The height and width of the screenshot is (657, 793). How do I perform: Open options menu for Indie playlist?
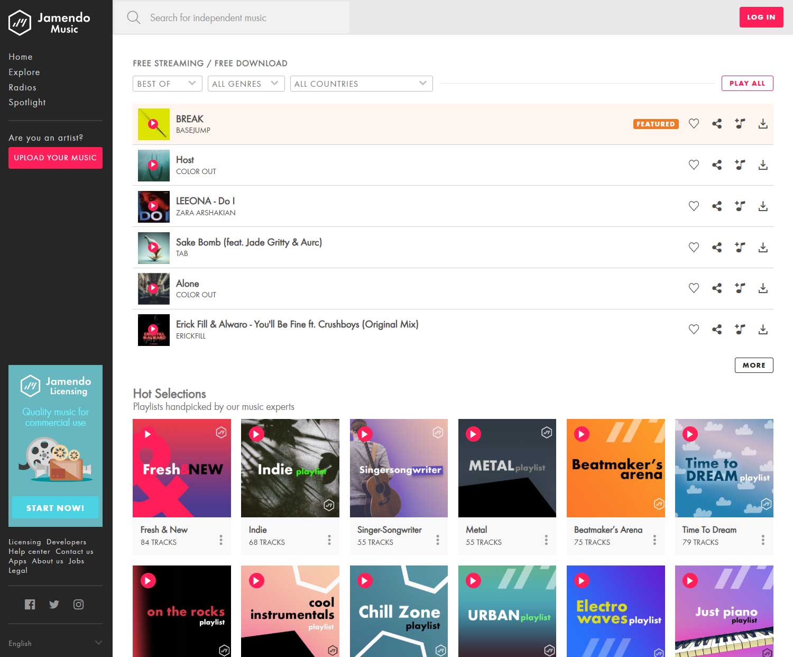coord(329,540)
